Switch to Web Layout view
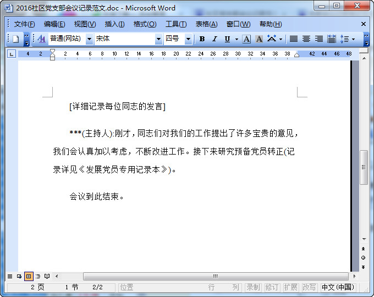 [x=19, y=277]
